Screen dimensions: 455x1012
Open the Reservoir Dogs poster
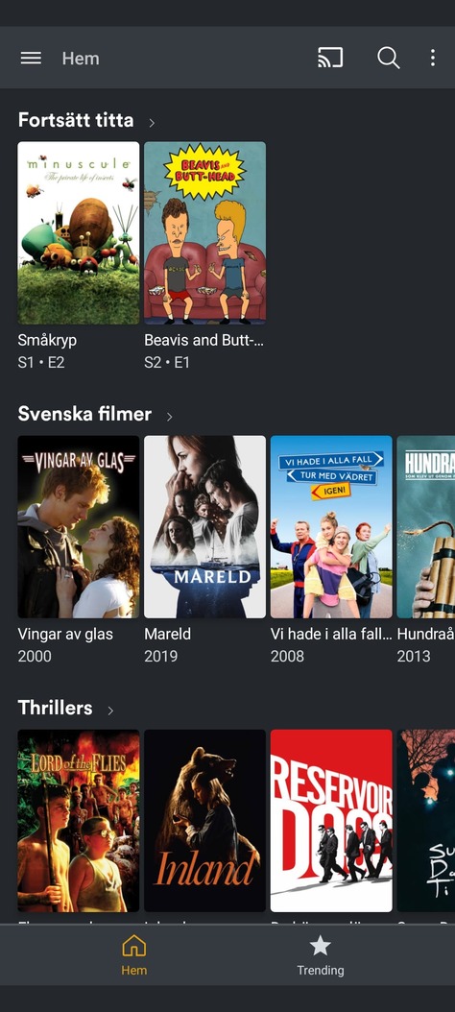pyautogui.click(x=331, y=820)
